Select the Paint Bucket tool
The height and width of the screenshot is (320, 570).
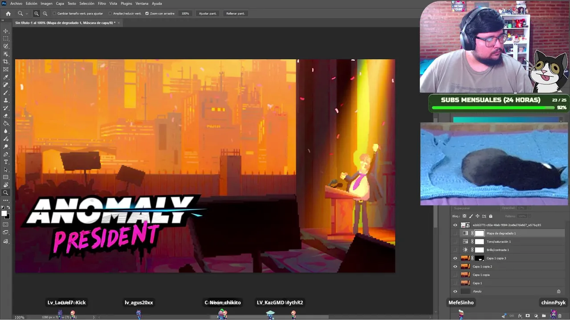6,124
